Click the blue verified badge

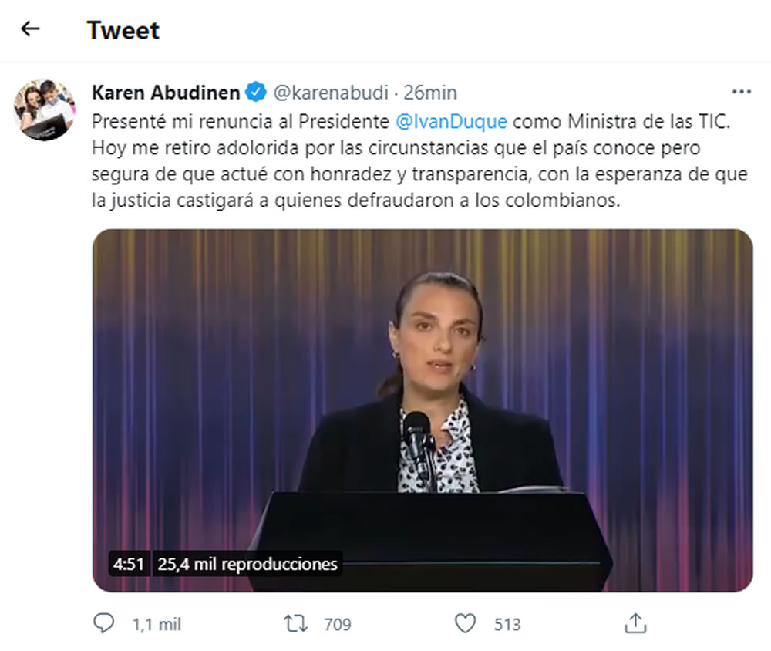tap(256, 92)
